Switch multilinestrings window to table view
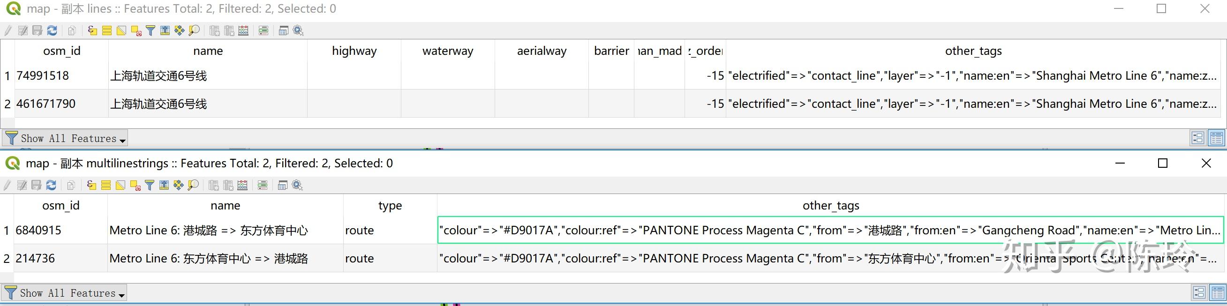Screen dimensions: 1227x306 1217,293
